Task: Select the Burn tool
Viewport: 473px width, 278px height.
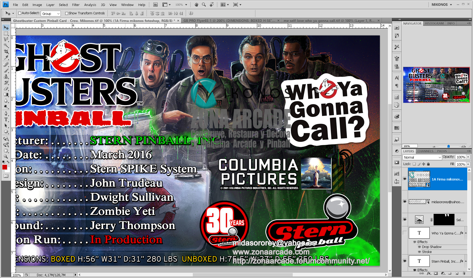Action: click(6, 106)
